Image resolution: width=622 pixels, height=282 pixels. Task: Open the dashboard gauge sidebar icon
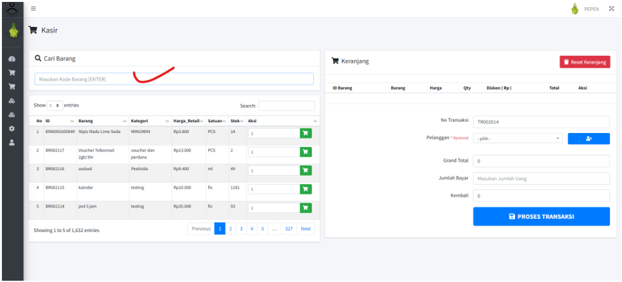(x=12, y=59)
